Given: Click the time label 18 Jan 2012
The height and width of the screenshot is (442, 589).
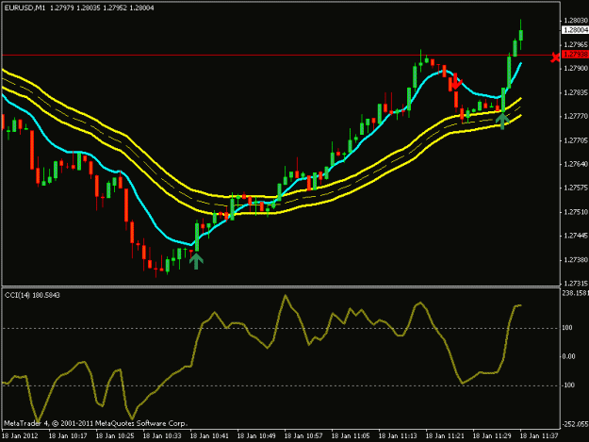Looking at the screenshot, I should click(21, 436).
